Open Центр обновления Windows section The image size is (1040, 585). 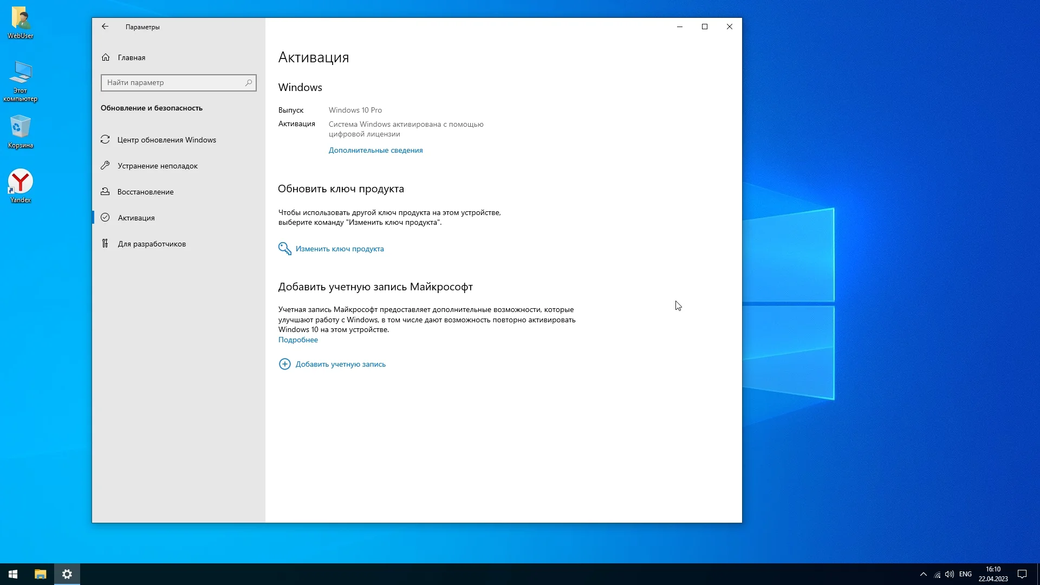166,140
